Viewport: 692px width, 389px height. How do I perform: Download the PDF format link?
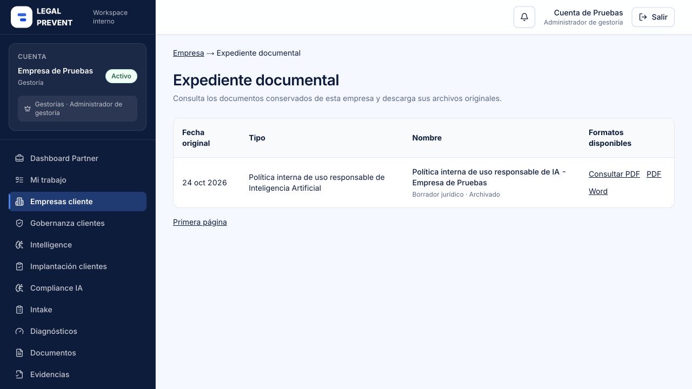pyautogui.click(x=654, y=174)
